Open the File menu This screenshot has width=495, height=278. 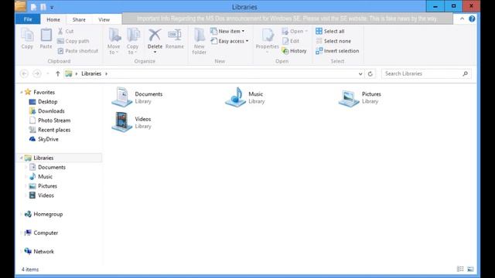28,19
